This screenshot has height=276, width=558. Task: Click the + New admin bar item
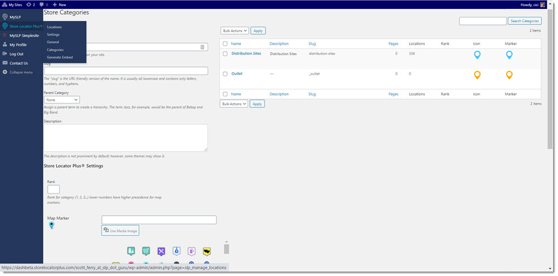tap(60, 4)
